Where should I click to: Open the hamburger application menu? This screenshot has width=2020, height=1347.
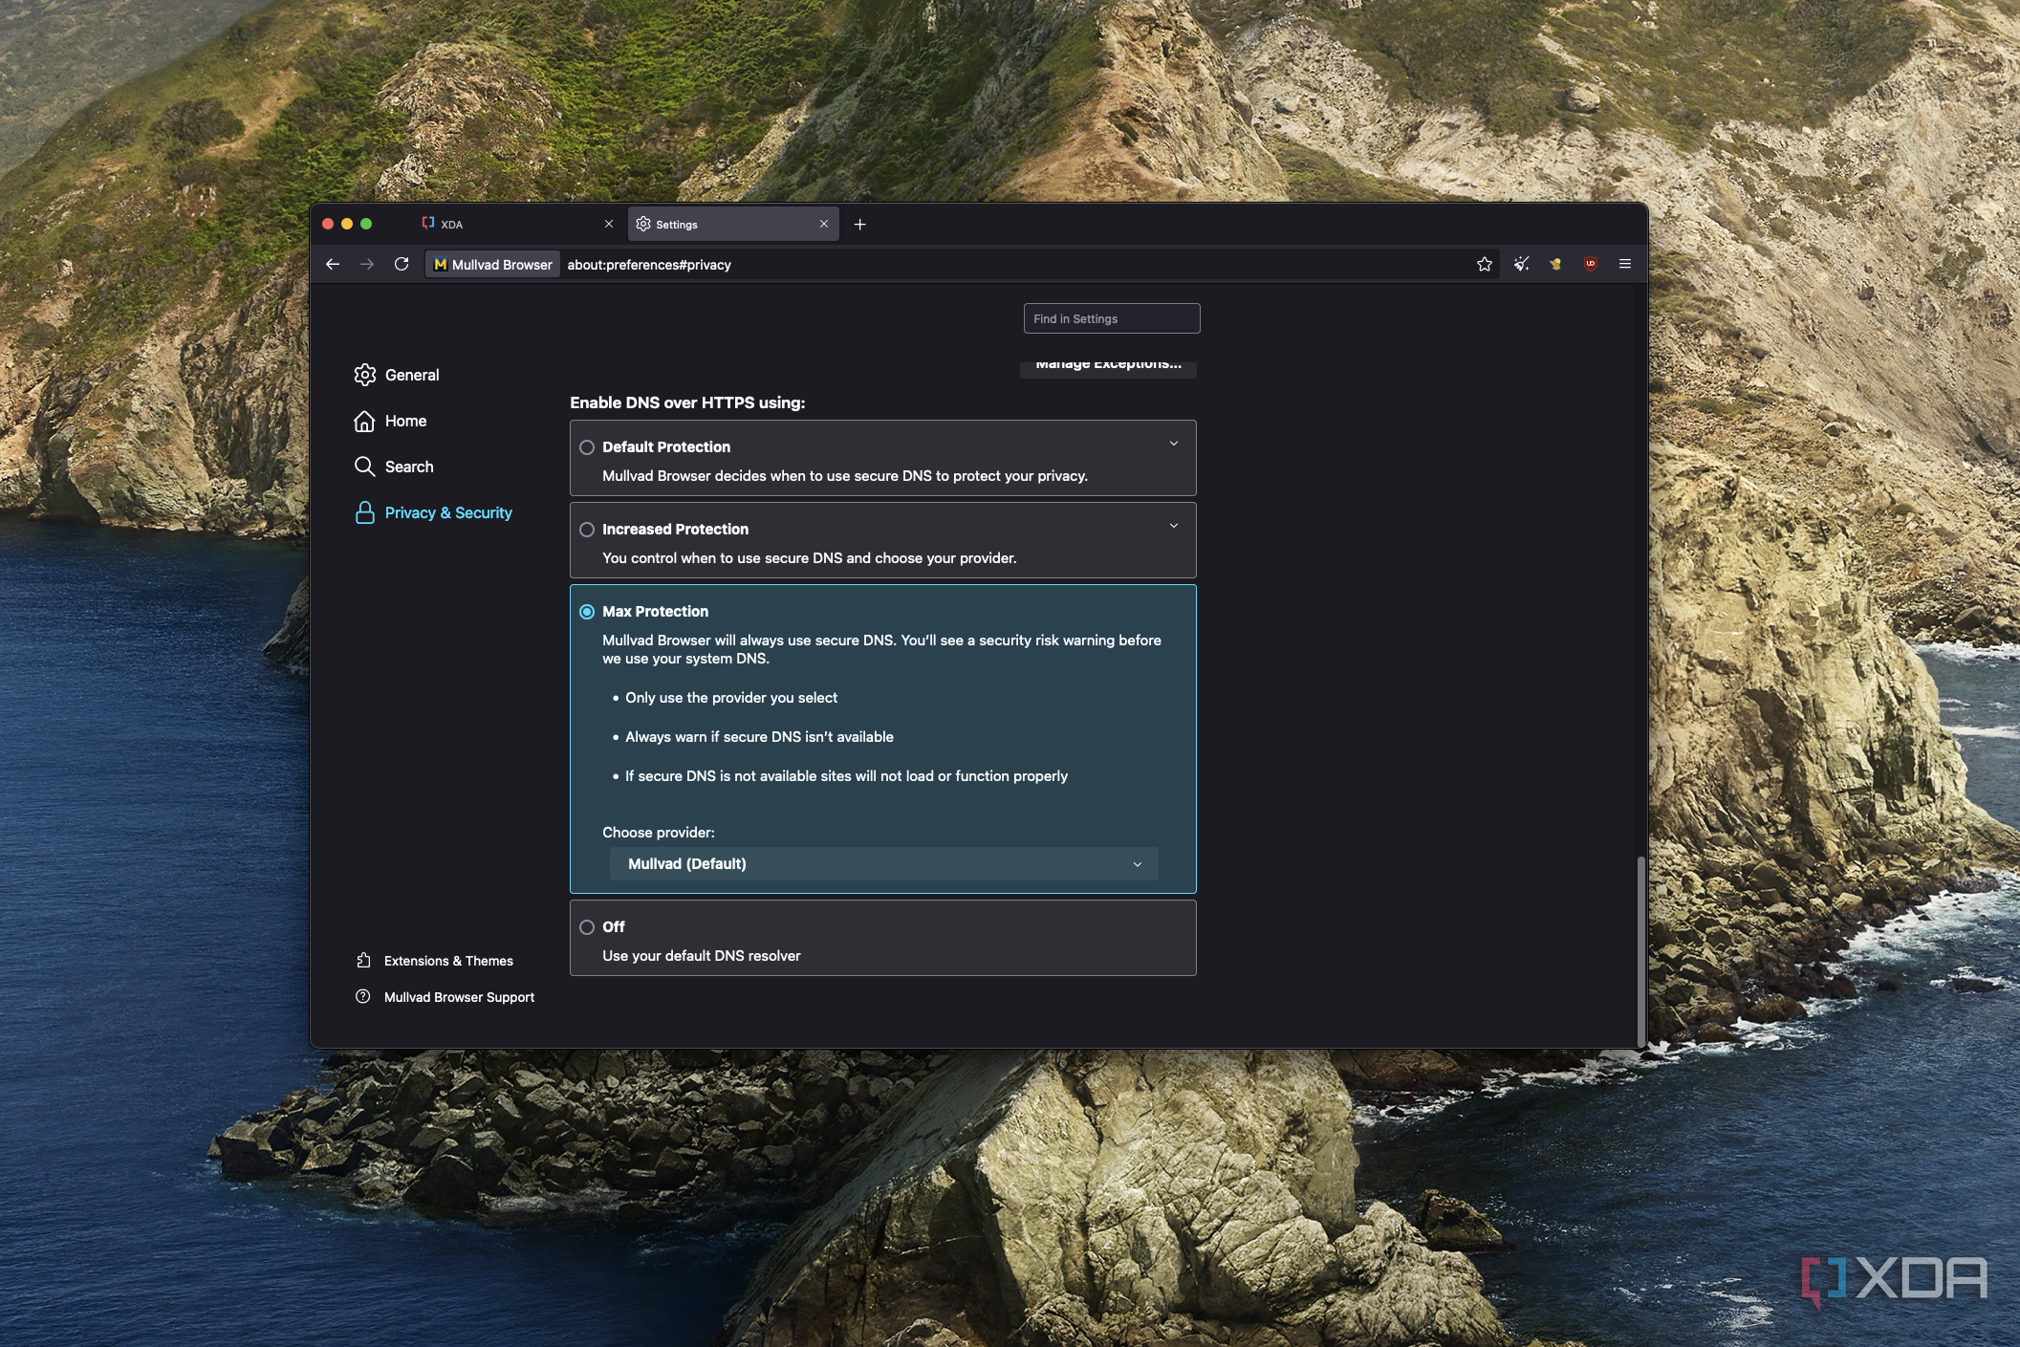pos(1624,265)
